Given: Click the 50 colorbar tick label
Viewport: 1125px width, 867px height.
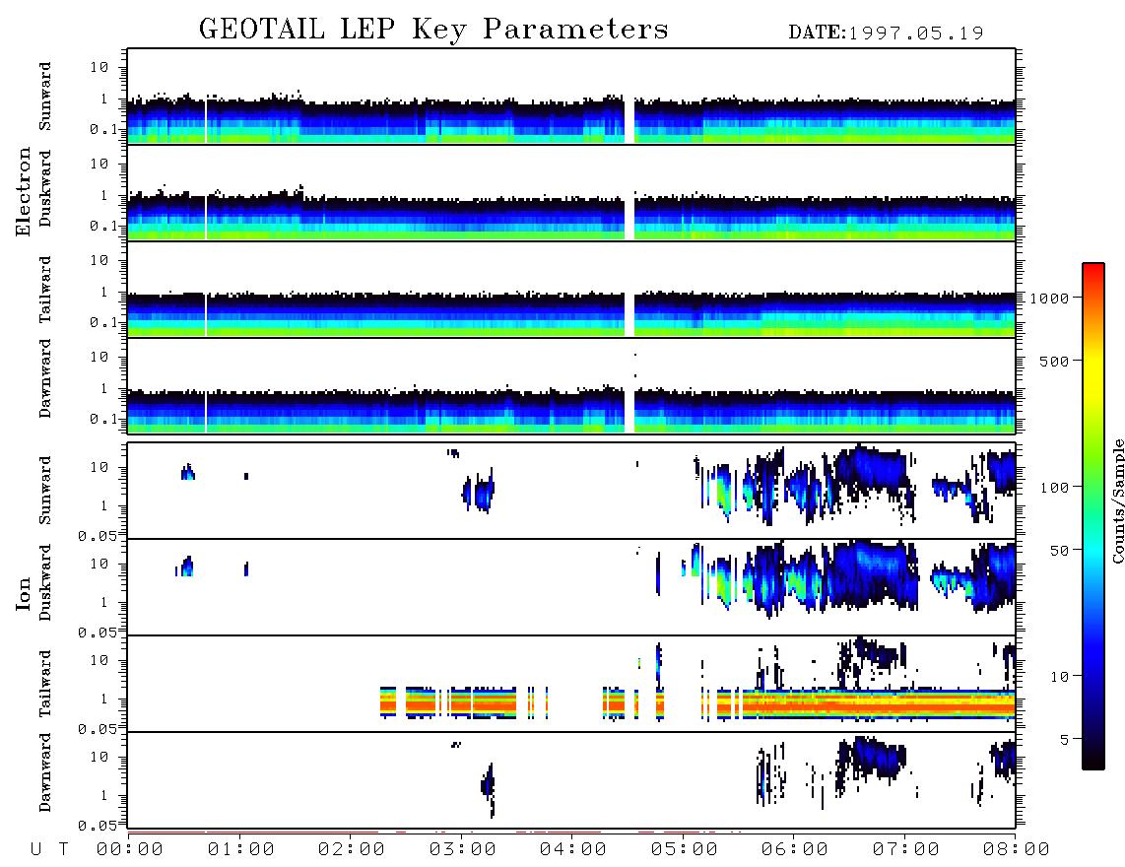Looking at the screenshot, I should pos(1059,551).
